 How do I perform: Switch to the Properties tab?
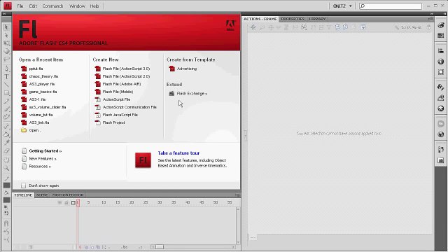[293, 19]
